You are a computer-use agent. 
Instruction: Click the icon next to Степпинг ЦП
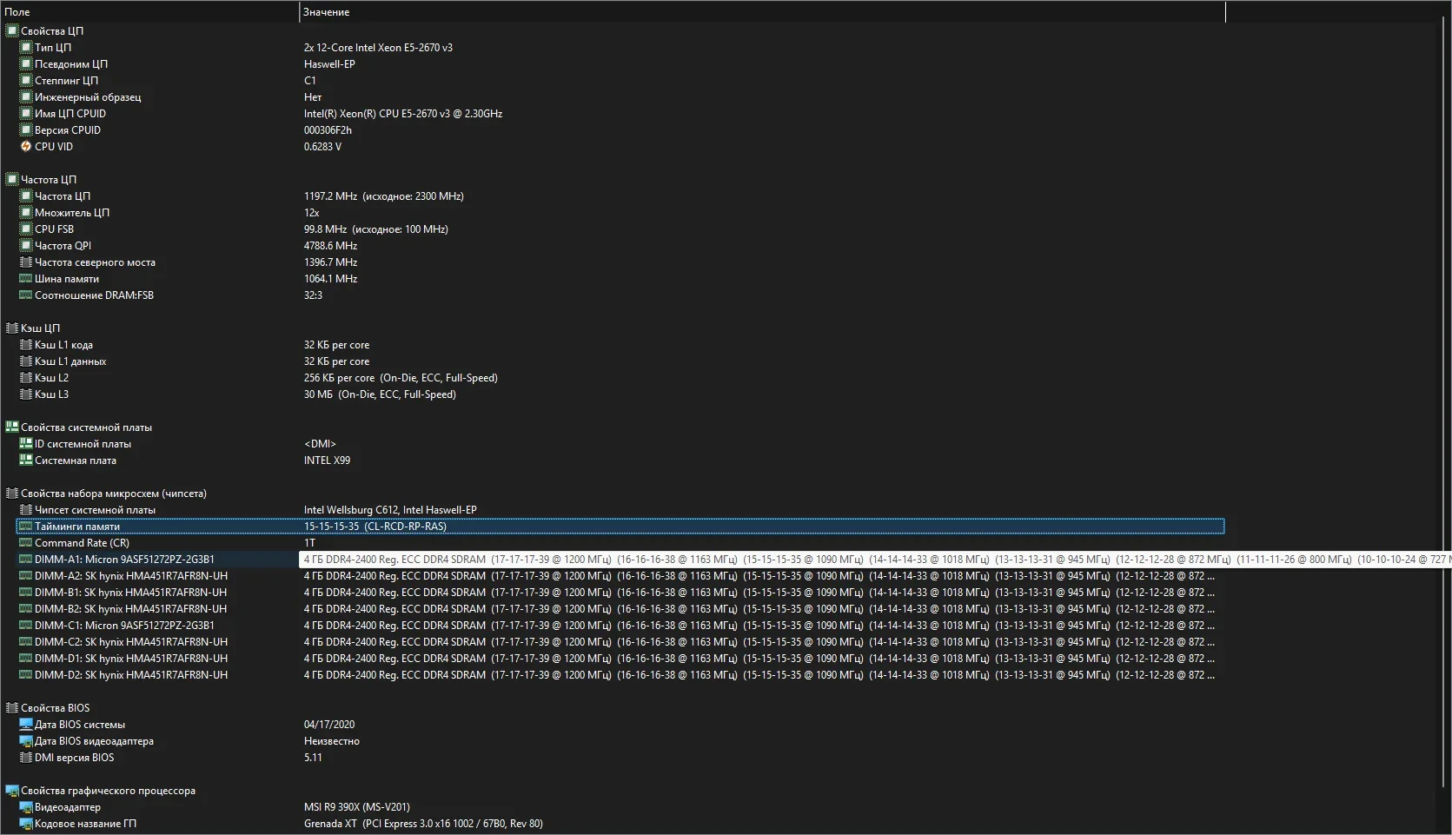click(26, 81)
